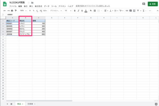Open the 123 number format dropdown
Image resolution: width=159 pixels, height=106 pixels.
[45, 11]
